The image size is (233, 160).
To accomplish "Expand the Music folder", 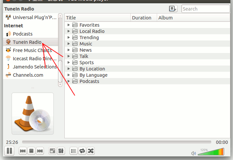I will (x=69, y=43).
